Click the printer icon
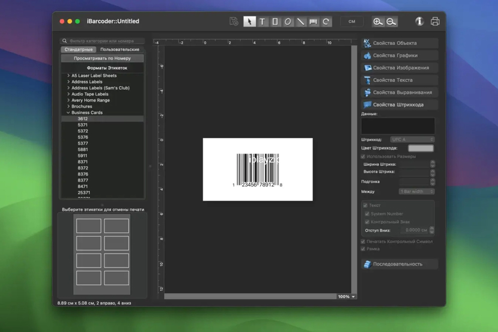Screen dimensions: 498x332 point(435,21)
